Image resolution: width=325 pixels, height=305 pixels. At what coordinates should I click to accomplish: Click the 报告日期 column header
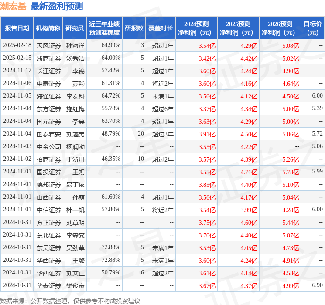pyautogui.click(x=17, y=28)
